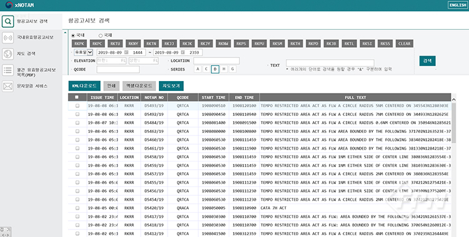This screenshot has height=237, width=469.
Task: Open the calendar icon beside end date 2359
Action: pos(183,52)
